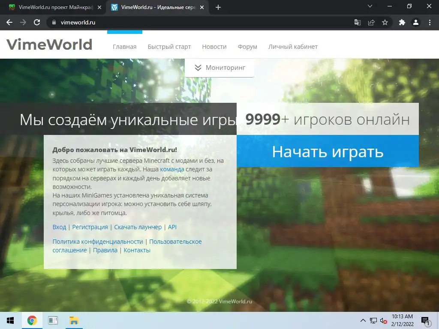Switch to VimeWorld.ru проект Майнкрафт tab
This screenshot has height=329, width=439.
coord(53,8)
